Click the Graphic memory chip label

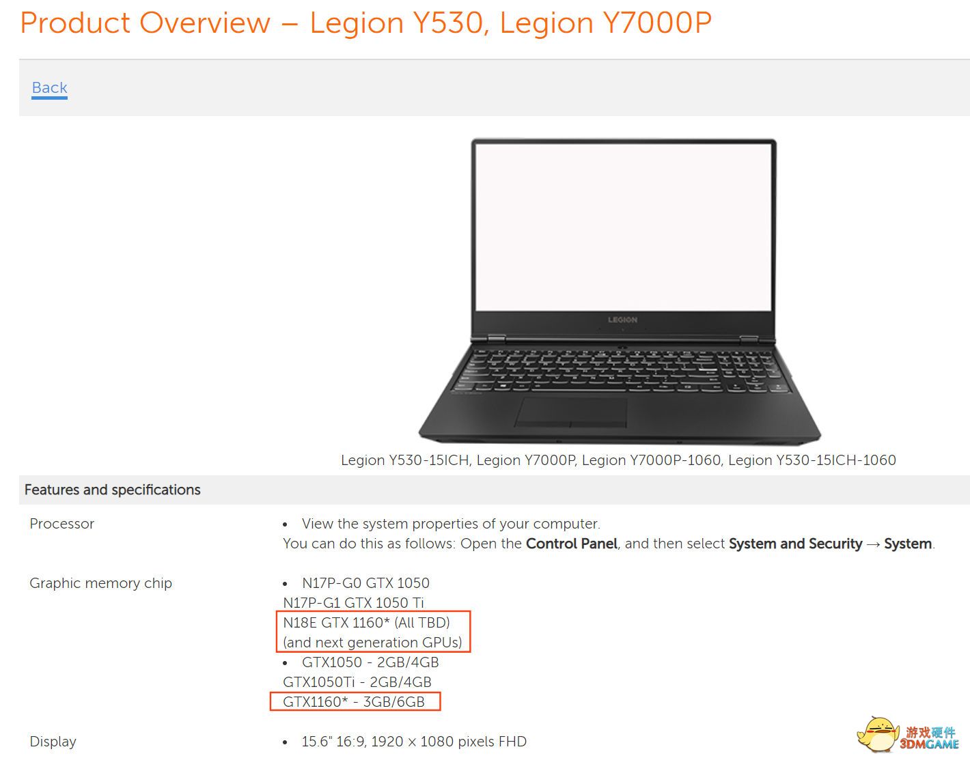click(100, 583)
